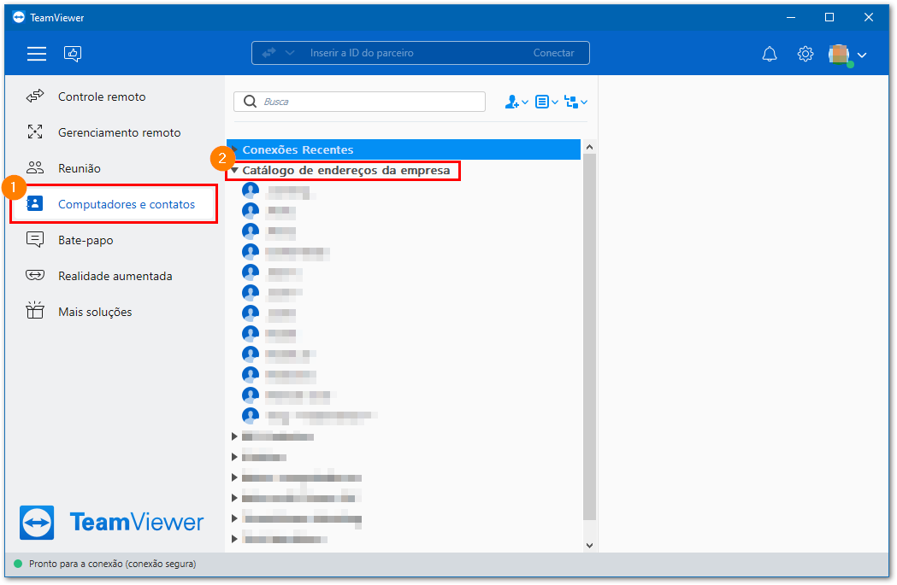897x585 pixels.
Task: Open the add contact dropdown
Action: click(516, 102)
